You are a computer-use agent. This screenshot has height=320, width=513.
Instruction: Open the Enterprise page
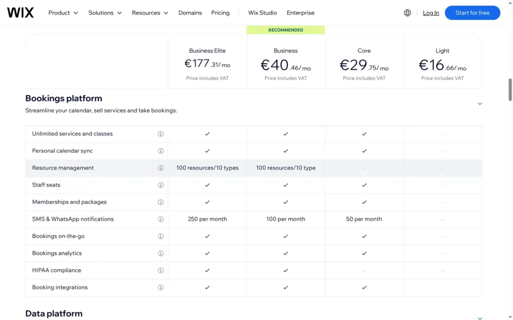tap(301, 12)
